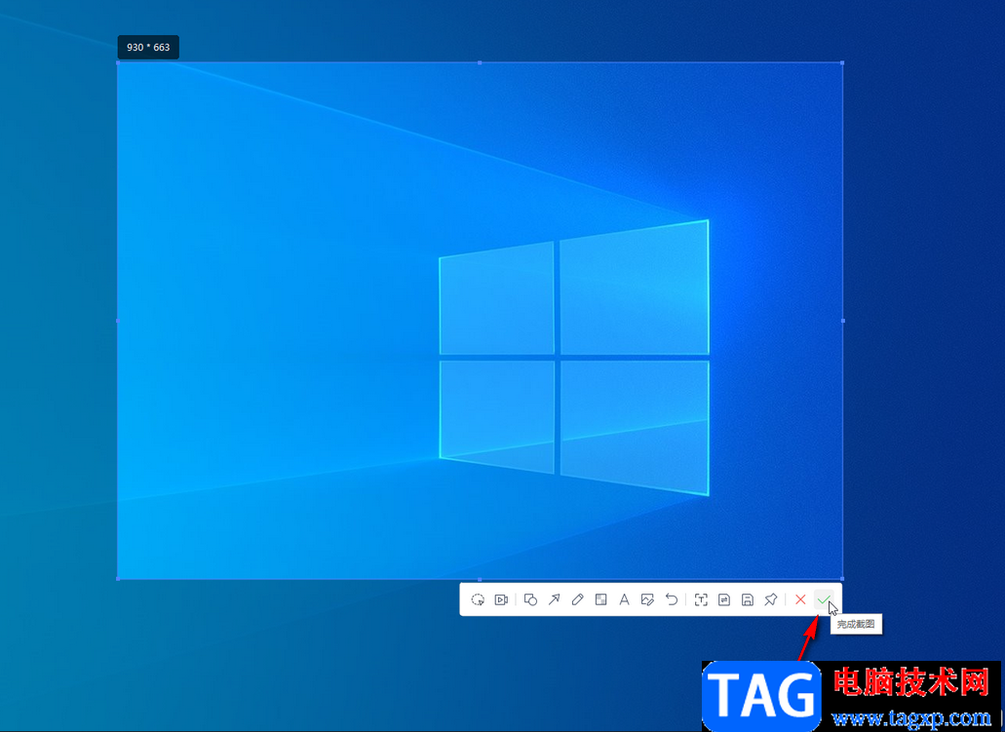
Task: Select the arrow annotation tool
Action: pyautogui.click(x=554, y=600)
